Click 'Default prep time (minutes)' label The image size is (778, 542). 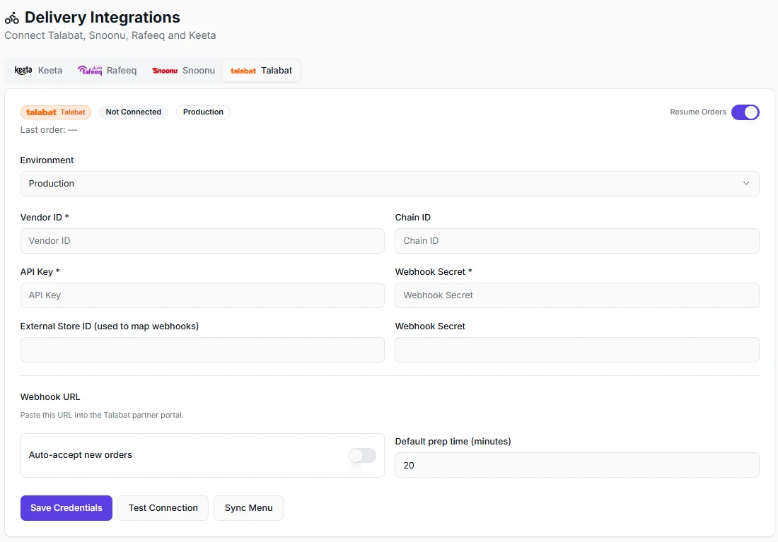click(x=453, y=442)
